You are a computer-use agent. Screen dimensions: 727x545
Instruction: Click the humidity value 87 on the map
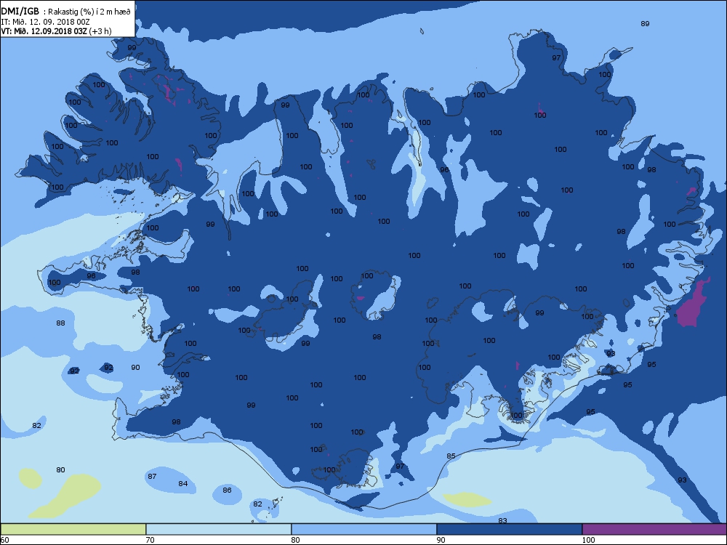point(152,476)
